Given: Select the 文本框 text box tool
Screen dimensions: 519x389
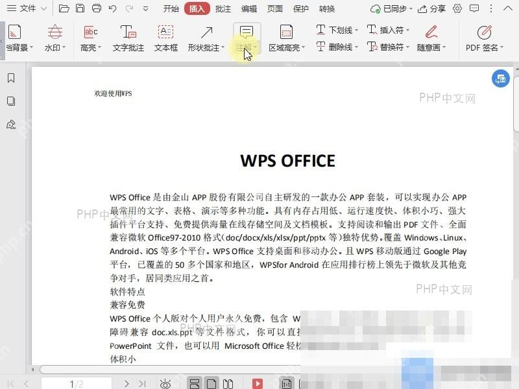Looking at the screenshot, I should (x=166, y=38).
